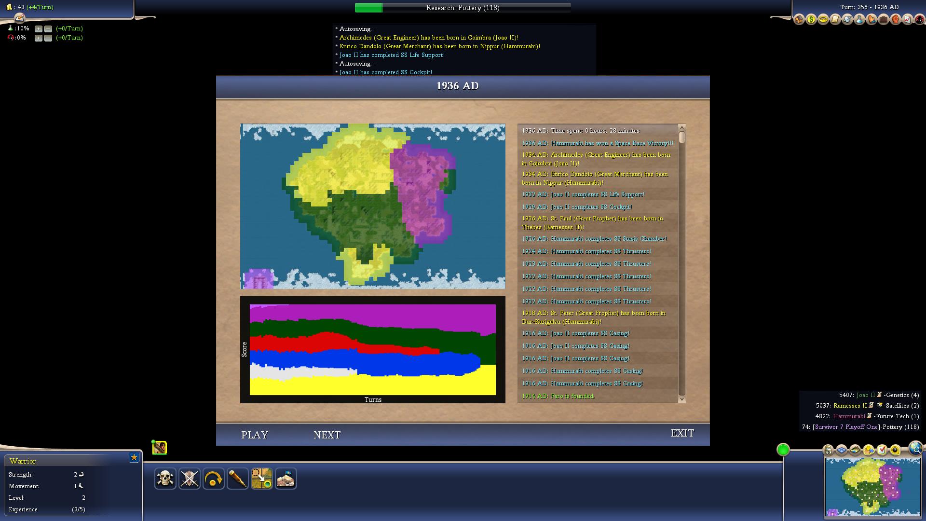Click '1926 AD: St. Paul (Great Prophet)' log entry
Image resolution: width=926 pixels, height=521 pixels.
coord(593,223)
